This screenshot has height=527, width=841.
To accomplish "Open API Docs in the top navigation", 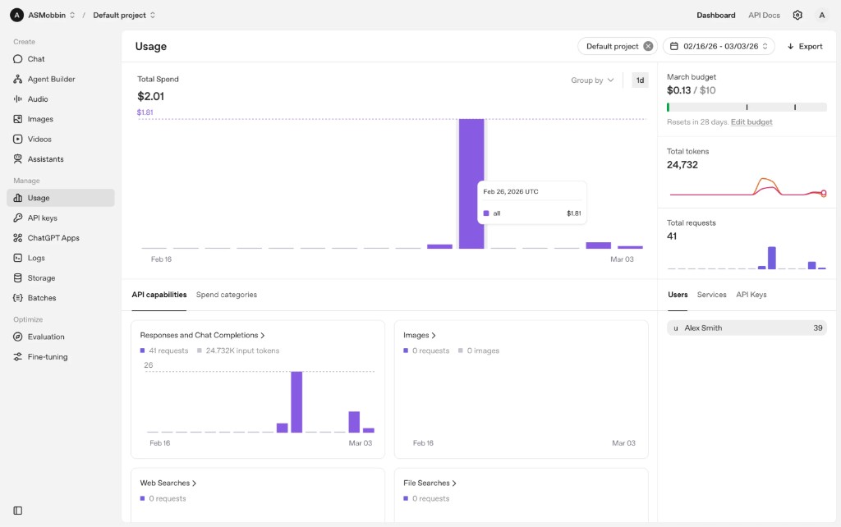I will 764,15.
